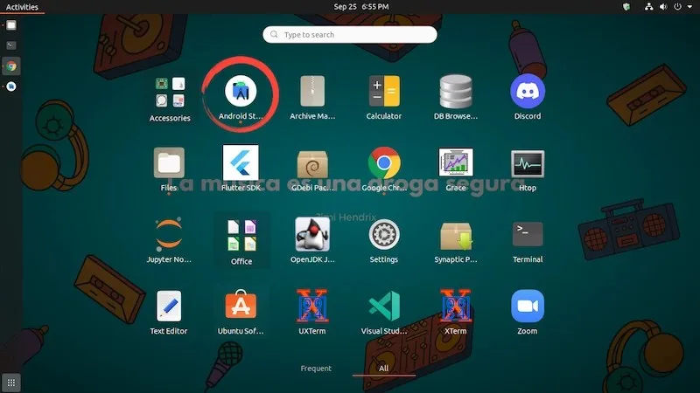Image resolution: width=700 pixels, height=393 pixels.
Task: Open the Discord app
Action: coord(527,91)
